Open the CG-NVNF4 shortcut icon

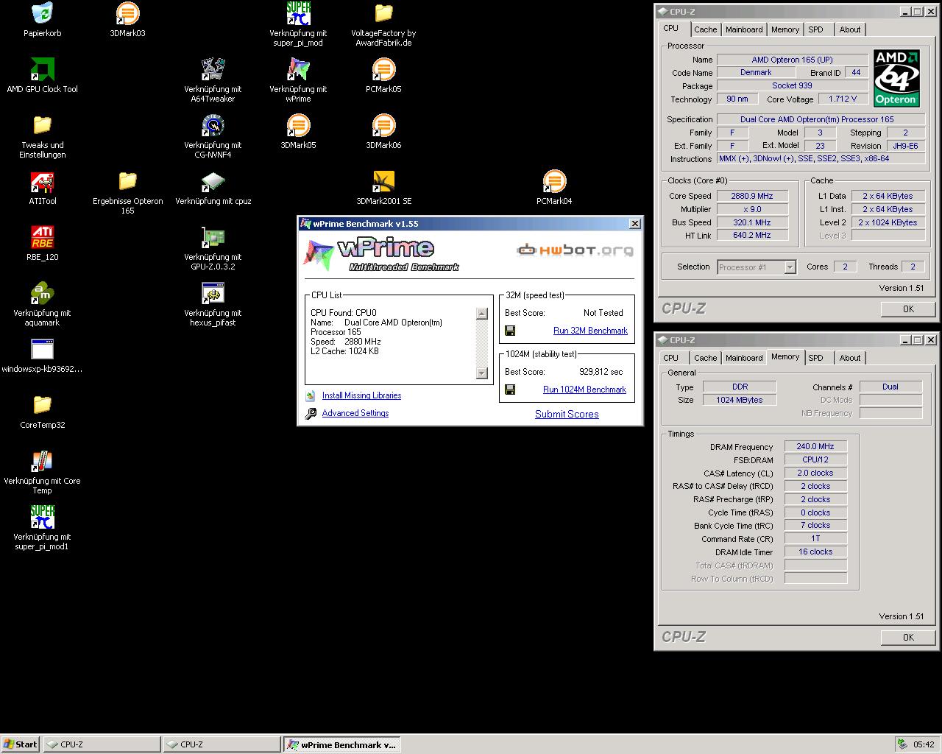coord(213,125)
